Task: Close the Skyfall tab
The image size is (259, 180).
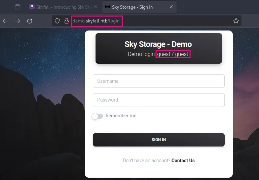Action: (x=96, y=7)
